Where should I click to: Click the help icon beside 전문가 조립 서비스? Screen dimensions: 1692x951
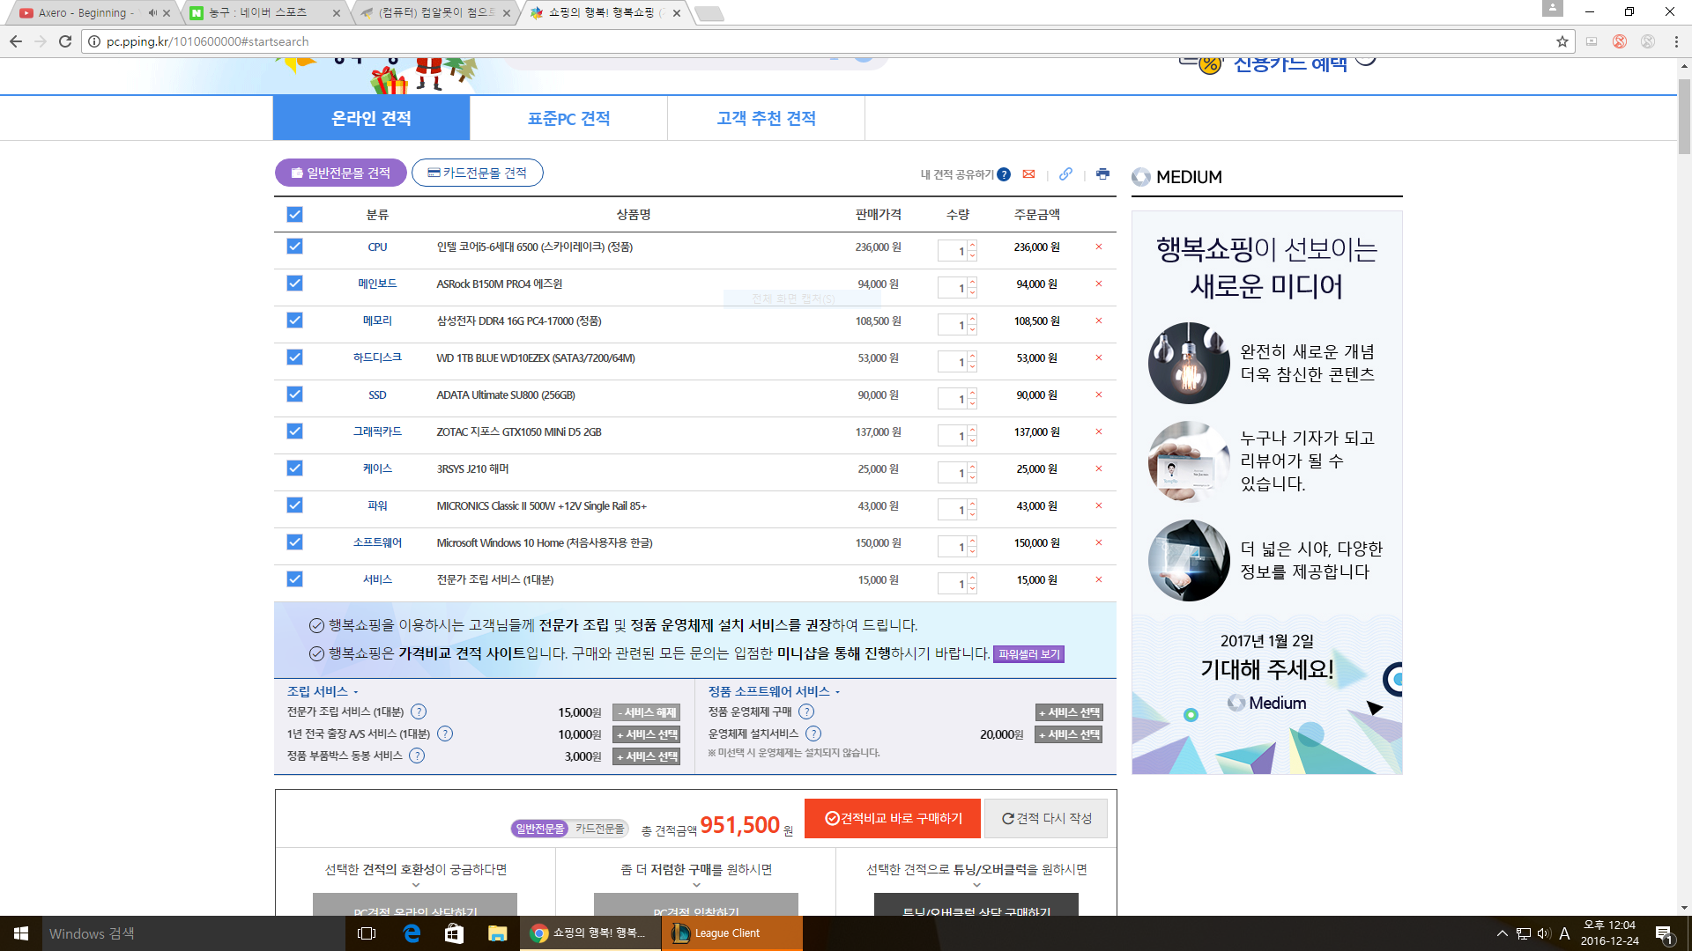click(419, 712)
